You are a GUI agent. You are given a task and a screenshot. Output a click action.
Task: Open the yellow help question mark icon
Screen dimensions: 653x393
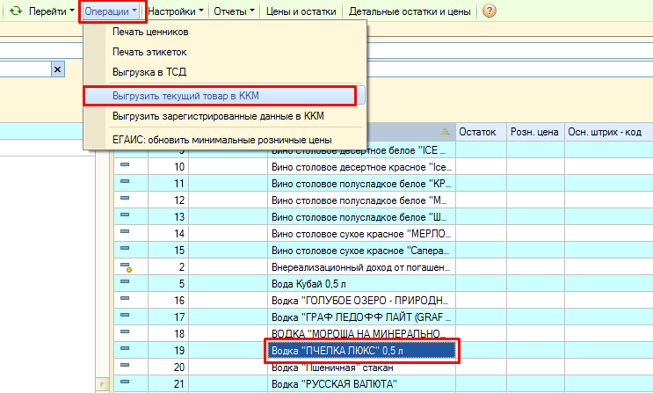(x=490, y=11)
